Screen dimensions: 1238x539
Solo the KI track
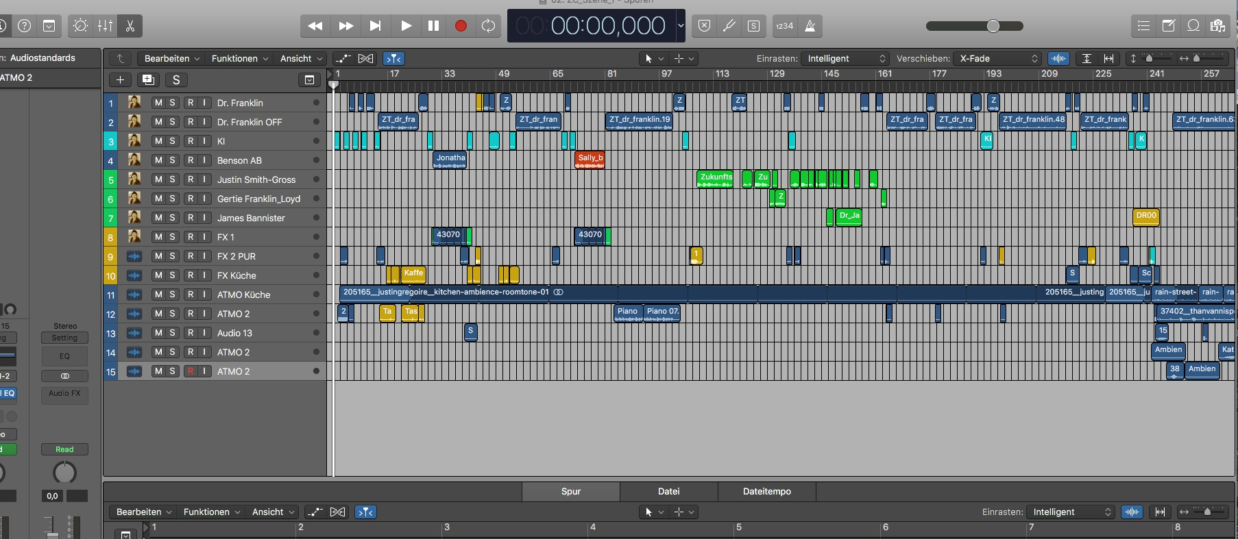click(x=172, y=141)
